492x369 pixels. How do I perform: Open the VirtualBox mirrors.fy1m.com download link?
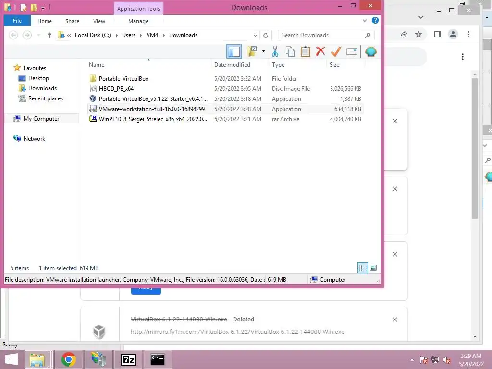(x=237, y=332)
